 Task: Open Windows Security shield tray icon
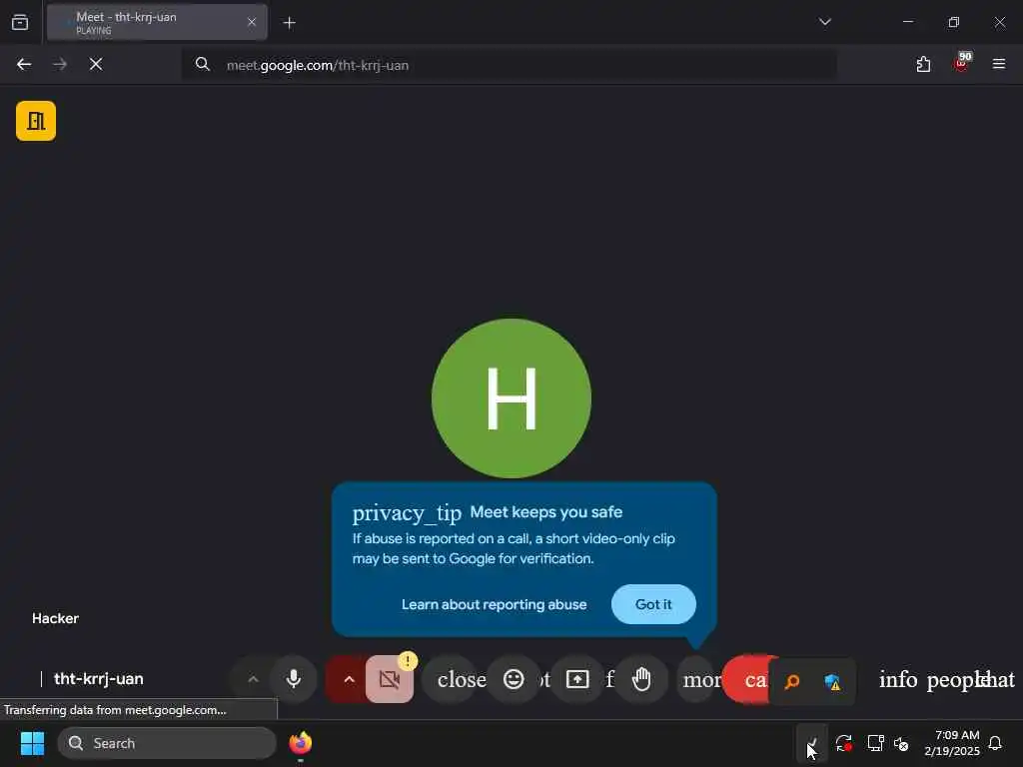pyautogui.click(x=832, y=682)
